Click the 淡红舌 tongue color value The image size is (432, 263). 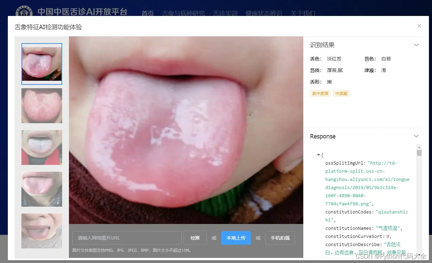tap(334, 59)
